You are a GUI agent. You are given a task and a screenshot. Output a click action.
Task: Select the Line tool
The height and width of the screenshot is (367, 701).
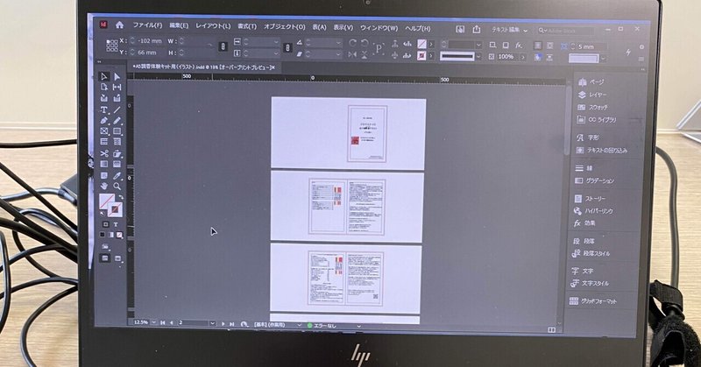[x=117, y=109]
